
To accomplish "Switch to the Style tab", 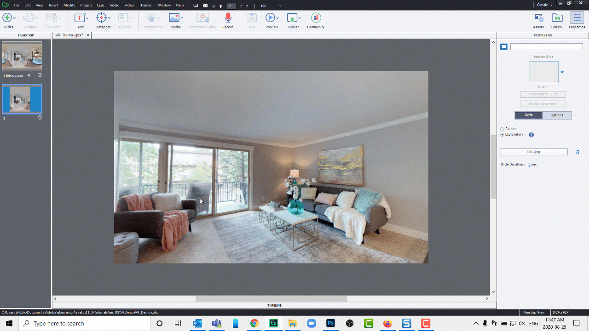I will (529, 115).
